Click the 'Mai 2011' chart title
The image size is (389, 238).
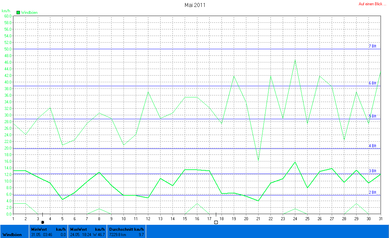click(x=195, y=5)
